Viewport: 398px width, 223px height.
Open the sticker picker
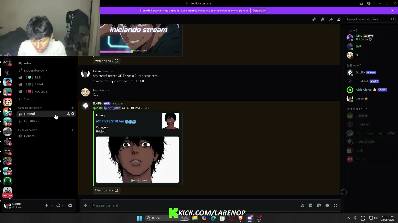click(319, 205)
